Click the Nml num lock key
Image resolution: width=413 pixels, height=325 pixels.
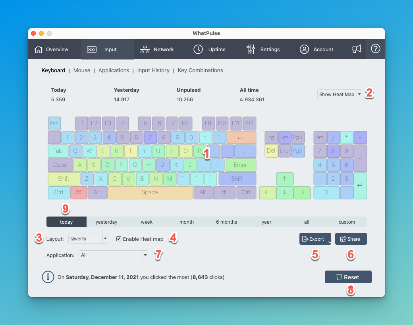click(320, 137)
